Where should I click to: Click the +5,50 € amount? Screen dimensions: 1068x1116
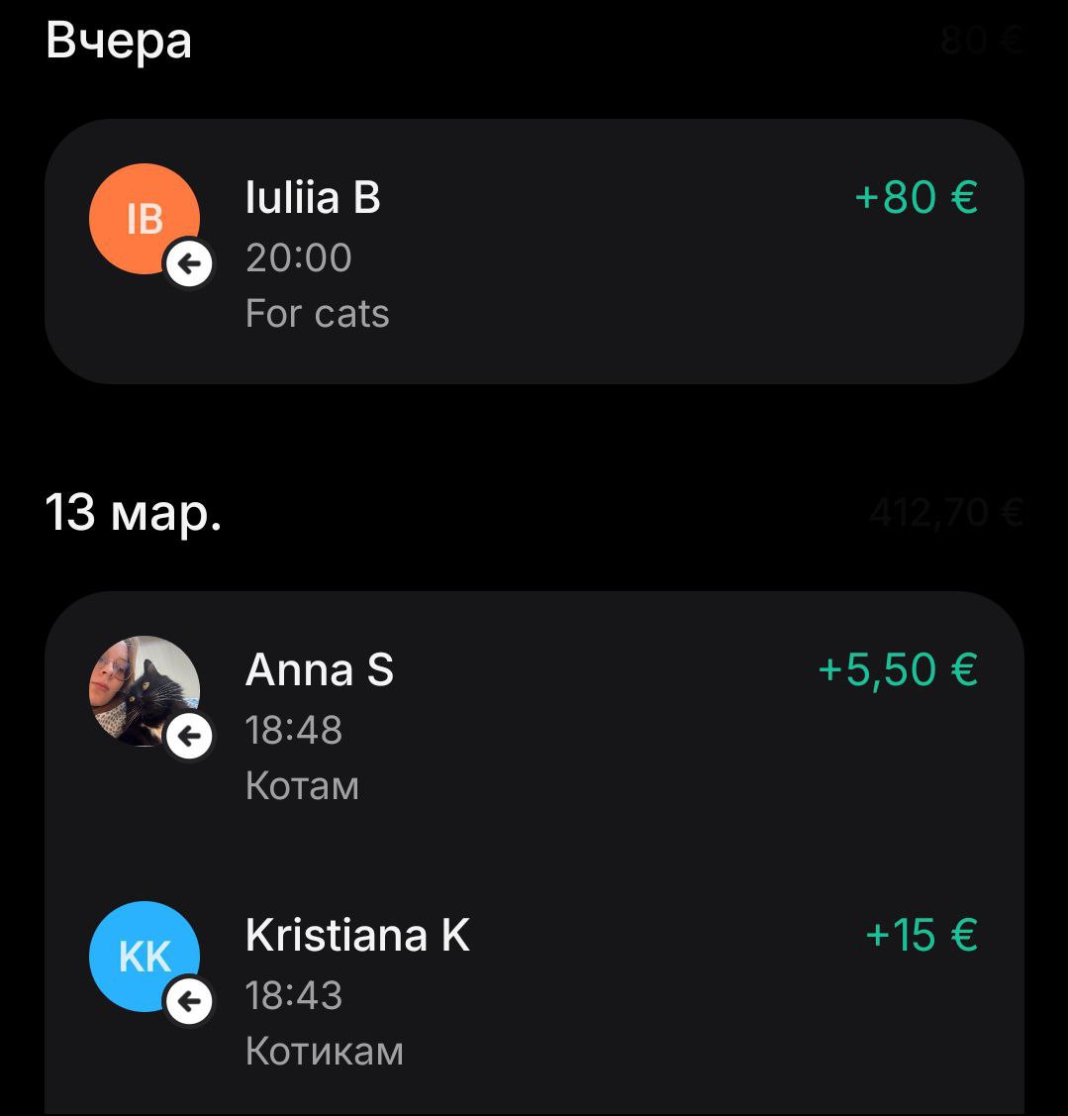click(898, 669)
